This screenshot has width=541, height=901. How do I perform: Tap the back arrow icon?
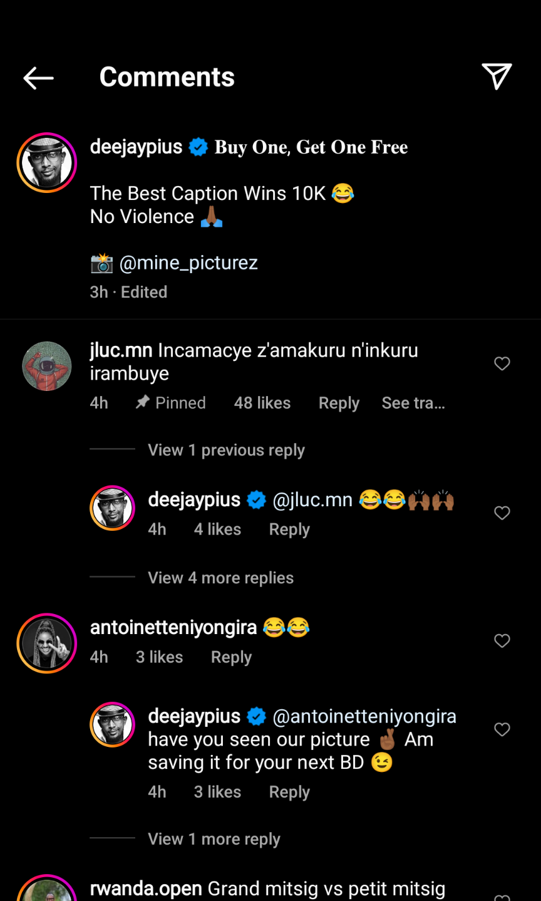click(x=38, y=78)
